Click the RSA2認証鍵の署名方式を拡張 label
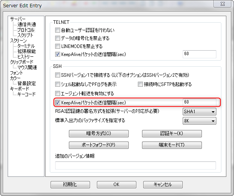 pos(107,111)
